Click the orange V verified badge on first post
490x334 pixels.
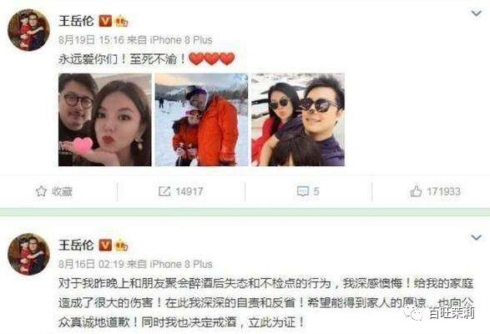click(105, 21)
